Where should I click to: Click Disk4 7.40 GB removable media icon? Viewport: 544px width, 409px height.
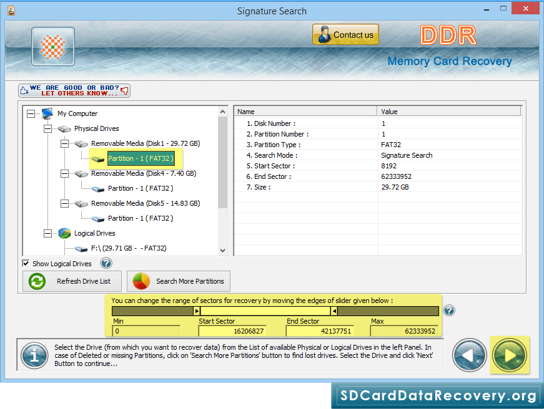[x=81, y=174]
